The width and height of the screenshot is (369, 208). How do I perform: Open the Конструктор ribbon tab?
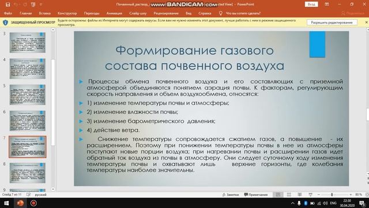[67, 13]
